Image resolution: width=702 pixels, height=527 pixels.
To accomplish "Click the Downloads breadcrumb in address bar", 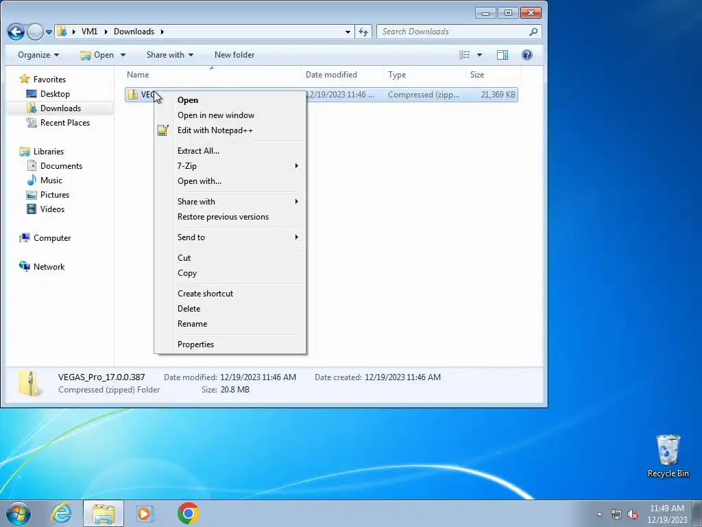I will 134,32.
